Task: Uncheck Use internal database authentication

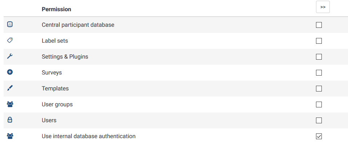Action: click(319, 136)
